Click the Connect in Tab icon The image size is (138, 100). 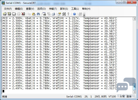click(x=14, y=14)
